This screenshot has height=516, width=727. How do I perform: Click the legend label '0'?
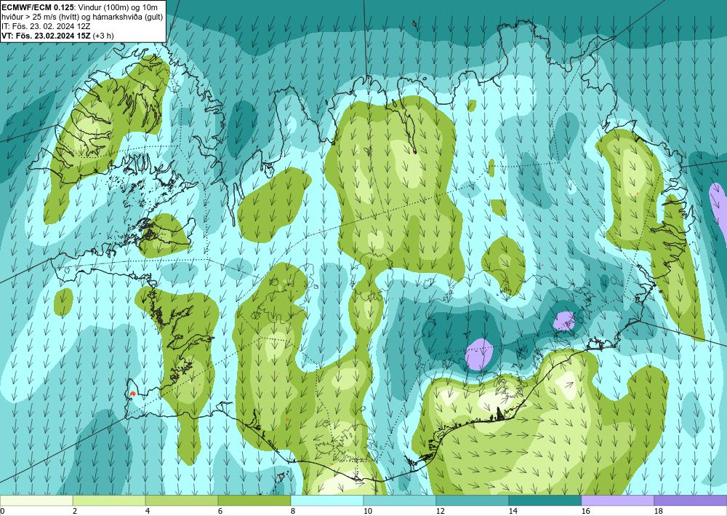click(2, 511)
